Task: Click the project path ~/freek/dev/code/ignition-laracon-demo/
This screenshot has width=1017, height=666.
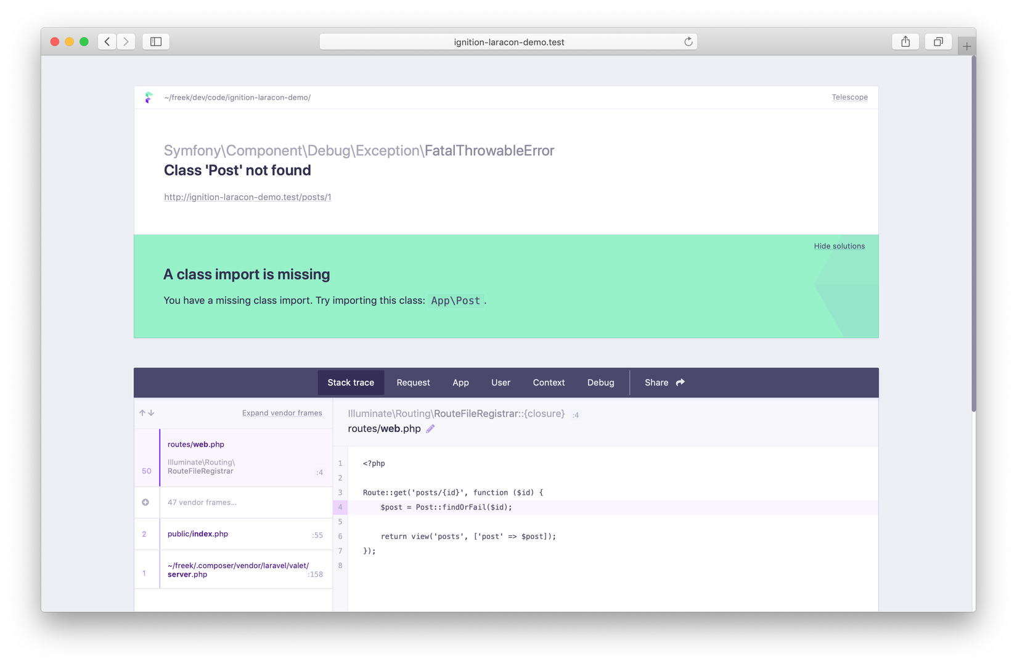Action: pyautogui.click(x=237, y=97)
